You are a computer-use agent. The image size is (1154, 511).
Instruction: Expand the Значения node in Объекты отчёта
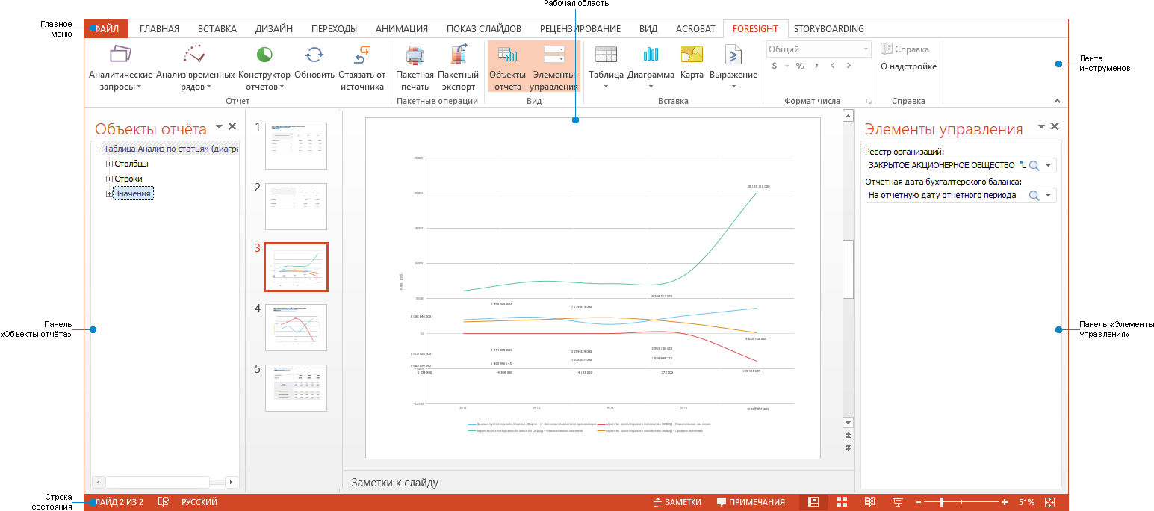coord(110,193)
